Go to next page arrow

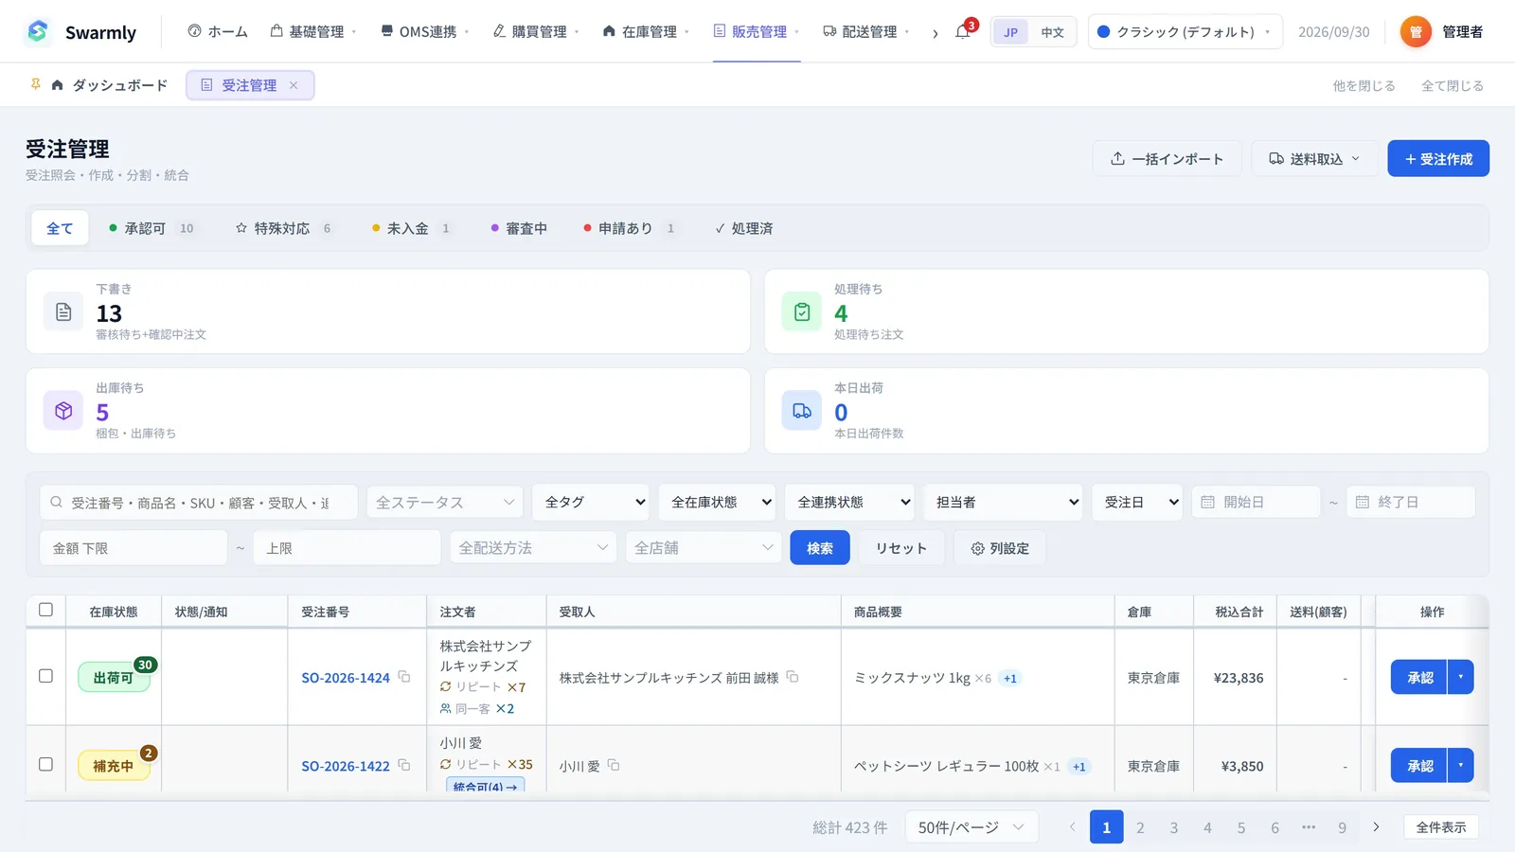[1376, 827]
